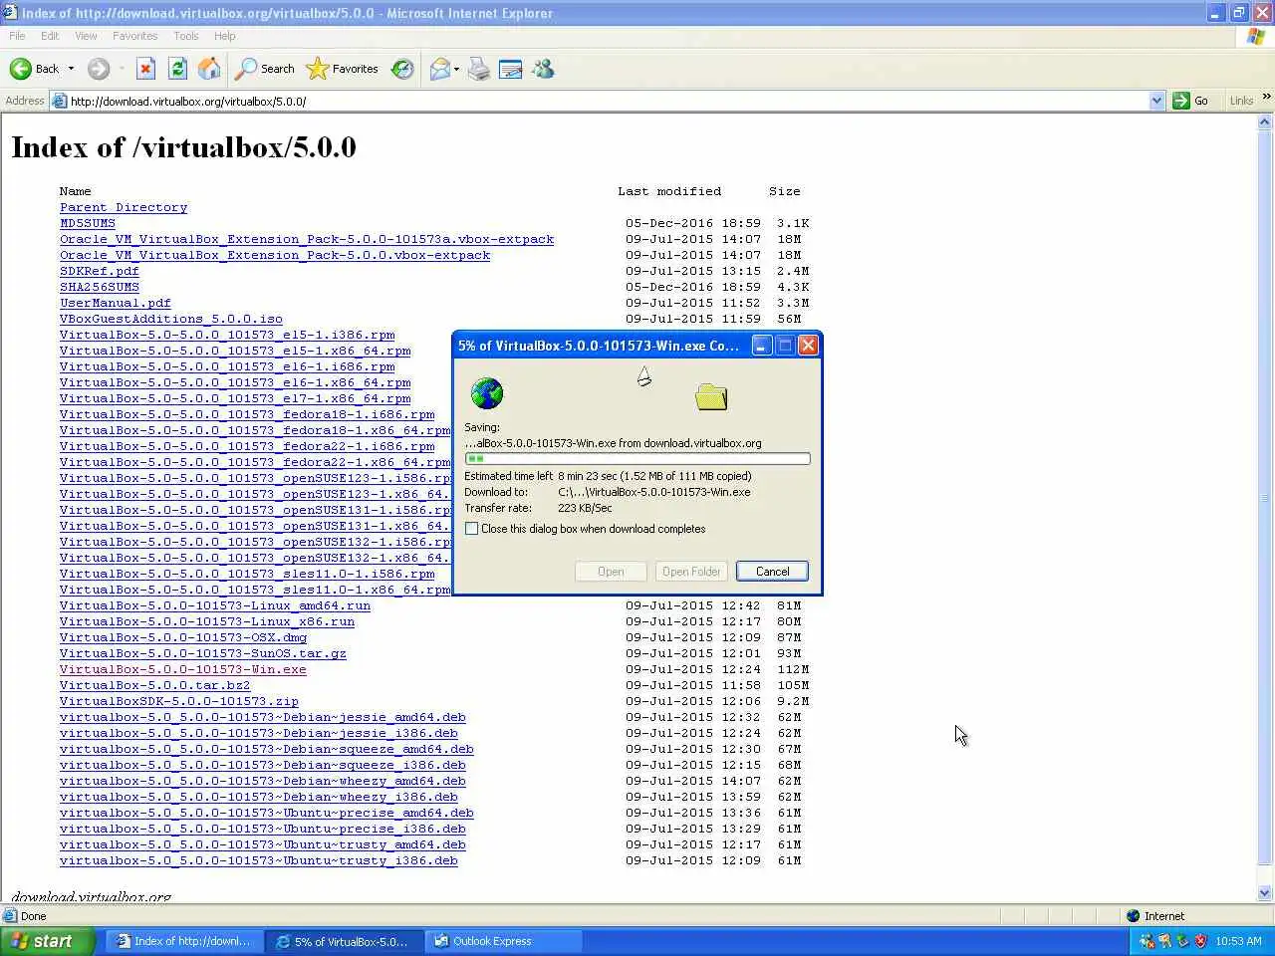Open the Tools menu
The image size is (1275, 956).
pyautogui.click(x=185, y=36)
